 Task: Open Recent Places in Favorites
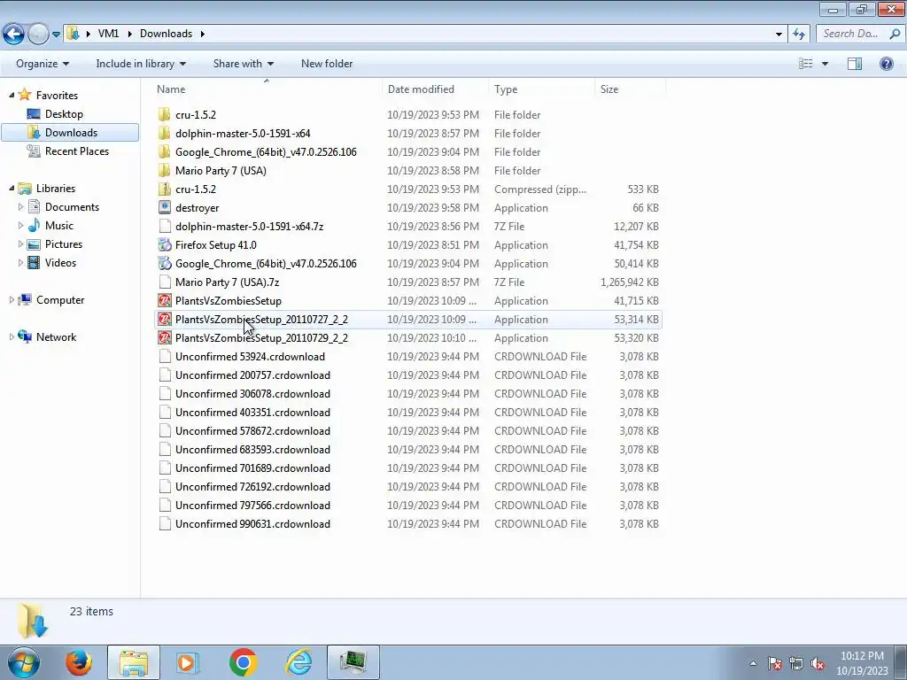click(x=76, y=151)
